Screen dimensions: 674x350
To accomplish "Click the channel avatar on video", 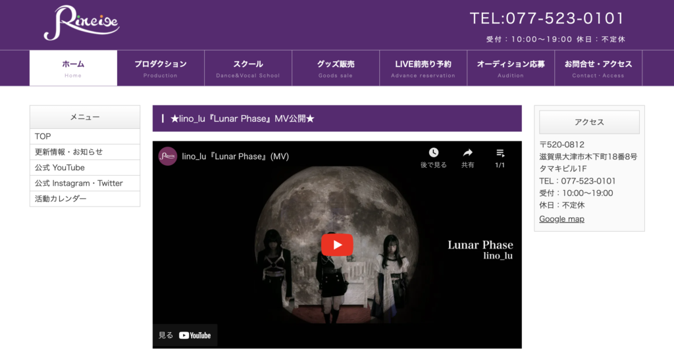I will click(x=168, y=157).
